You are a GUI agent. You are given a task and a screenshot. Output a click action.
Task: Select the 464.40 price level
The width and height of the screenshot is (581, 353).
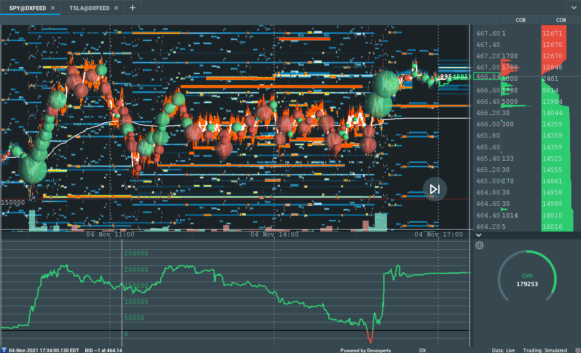488,215
